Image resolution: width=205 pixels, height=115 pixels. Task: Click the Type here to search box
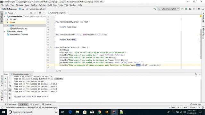[33, 112]
